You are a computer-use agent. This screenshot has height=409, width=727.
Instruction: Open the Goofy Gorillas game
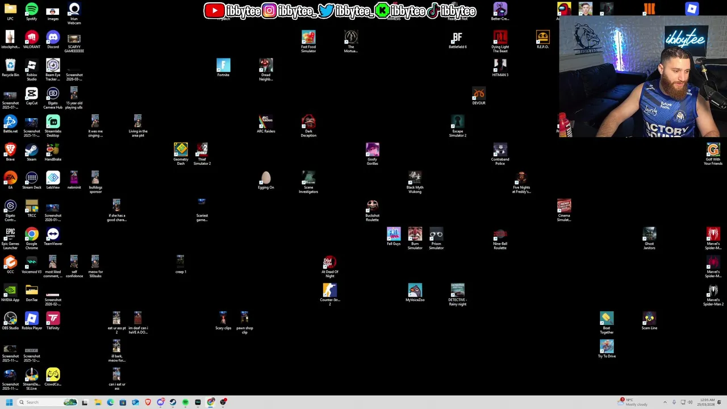coord(372,154)
